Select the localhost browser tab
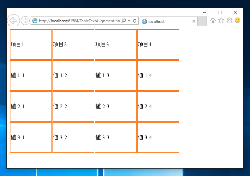The height and width of the screenshot is (176, 250). coord(168,21)
